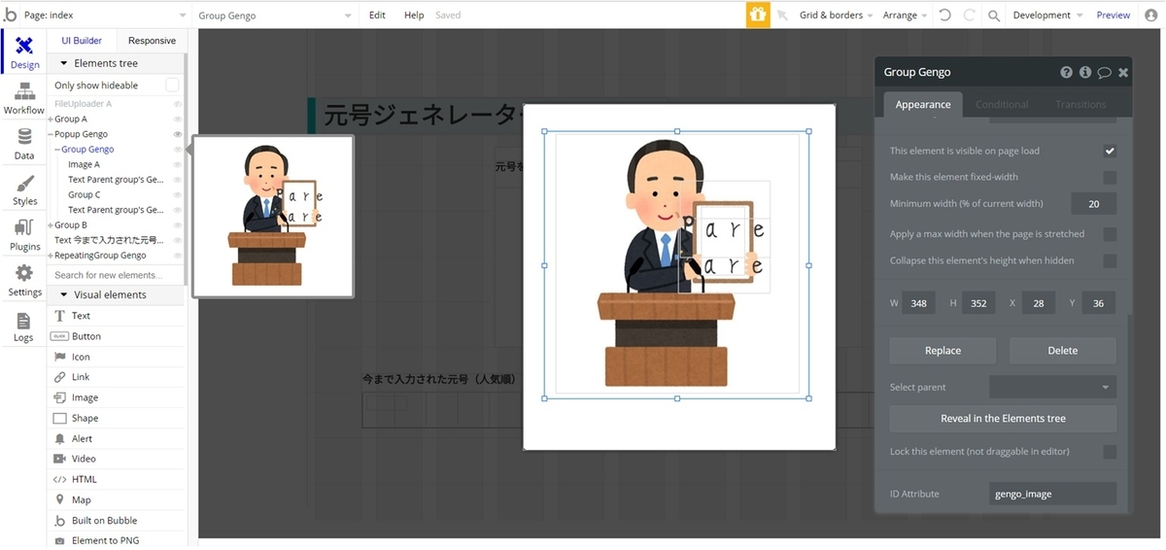Select the Transitions tab
Viewport: 1166px width, 550px height.
(1080, 104)
